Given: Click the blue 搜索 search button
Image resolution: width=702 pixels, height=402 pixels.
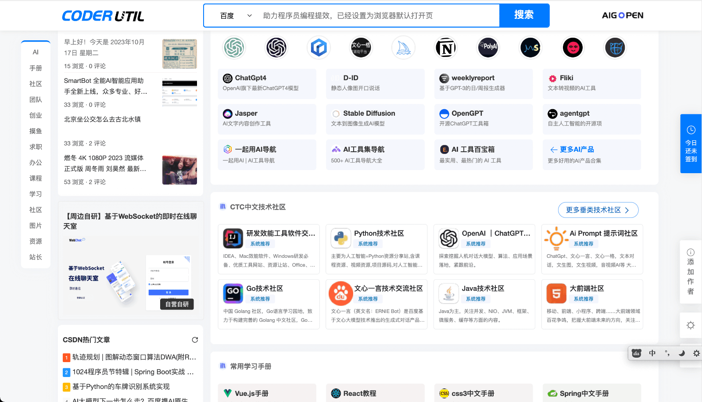Looking at the screenshot, I should (524, 15).
